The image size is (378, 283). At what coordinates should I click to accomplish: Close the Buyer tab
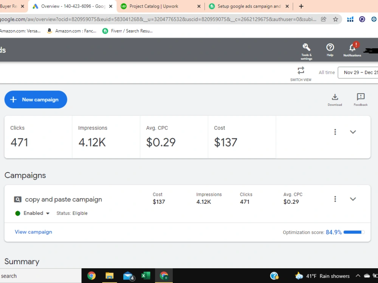22,6
